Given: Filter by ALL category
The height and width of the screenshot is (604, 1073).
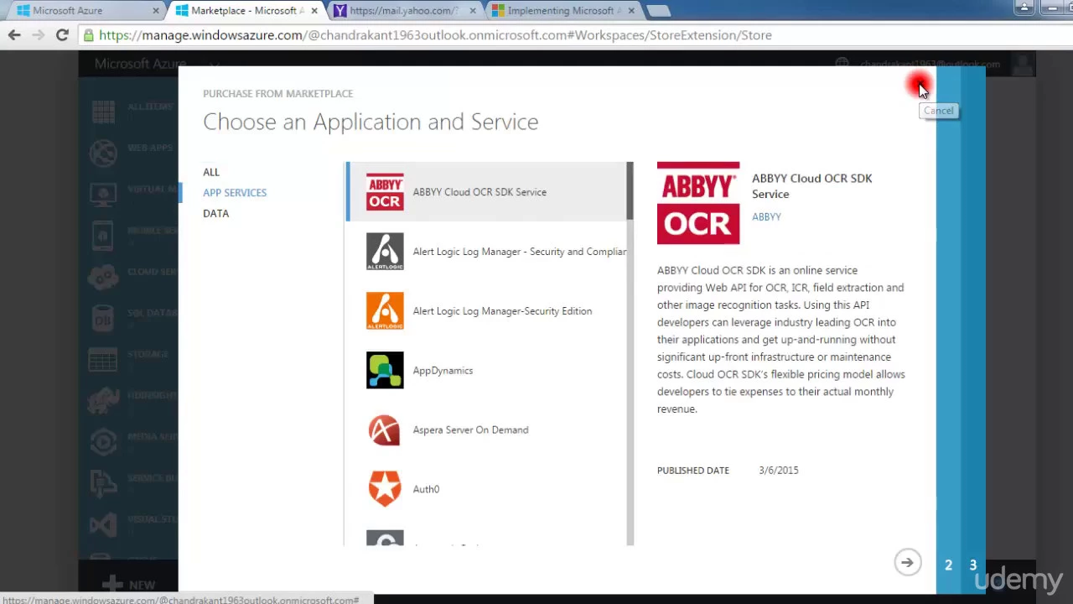Looking at the screenshot, I should coord(211,172).
